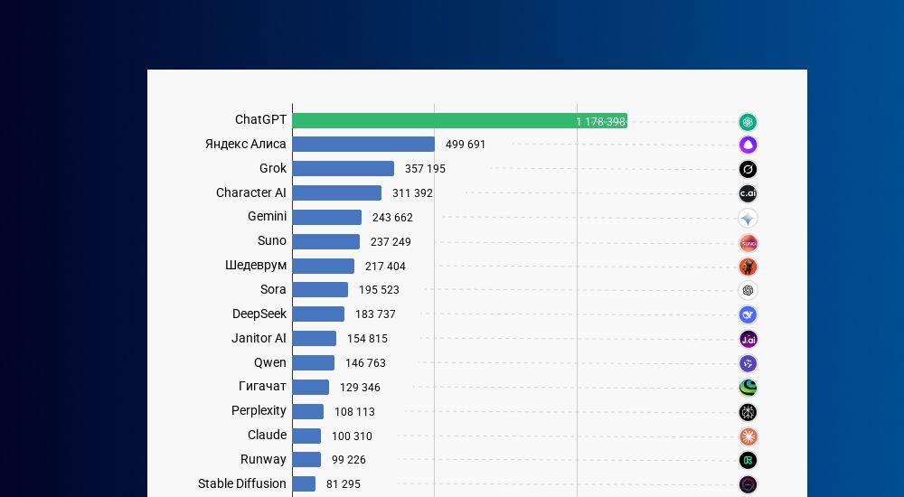This screenshot has width=904, height=497.
Task: Click the ChatGPT logo icon
Action: tap(748, 122)
